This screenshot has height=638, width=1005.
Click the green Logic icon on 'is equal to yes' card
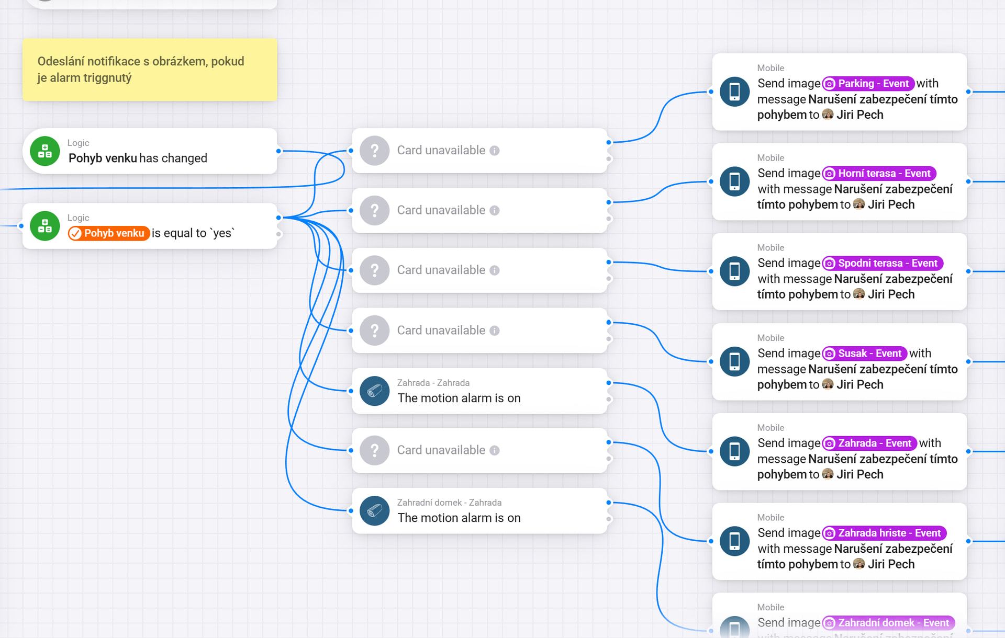pos(45,226)
